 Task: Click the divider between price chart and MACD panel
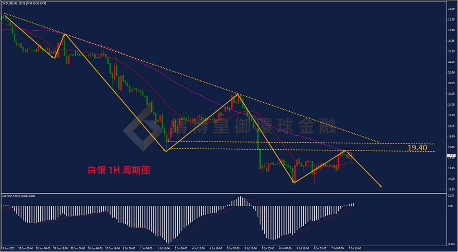pos(224,193)
